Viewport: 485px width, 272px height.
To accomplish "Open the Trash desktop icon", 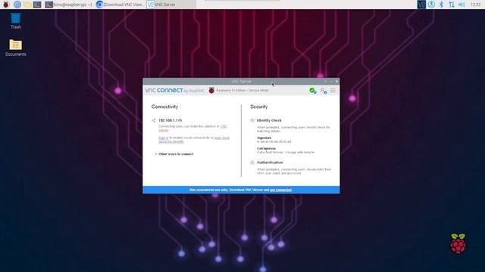I will (15, 21).
